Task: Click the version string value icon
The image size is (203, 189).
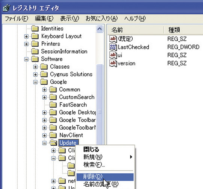Action: [x=113, y=63]
